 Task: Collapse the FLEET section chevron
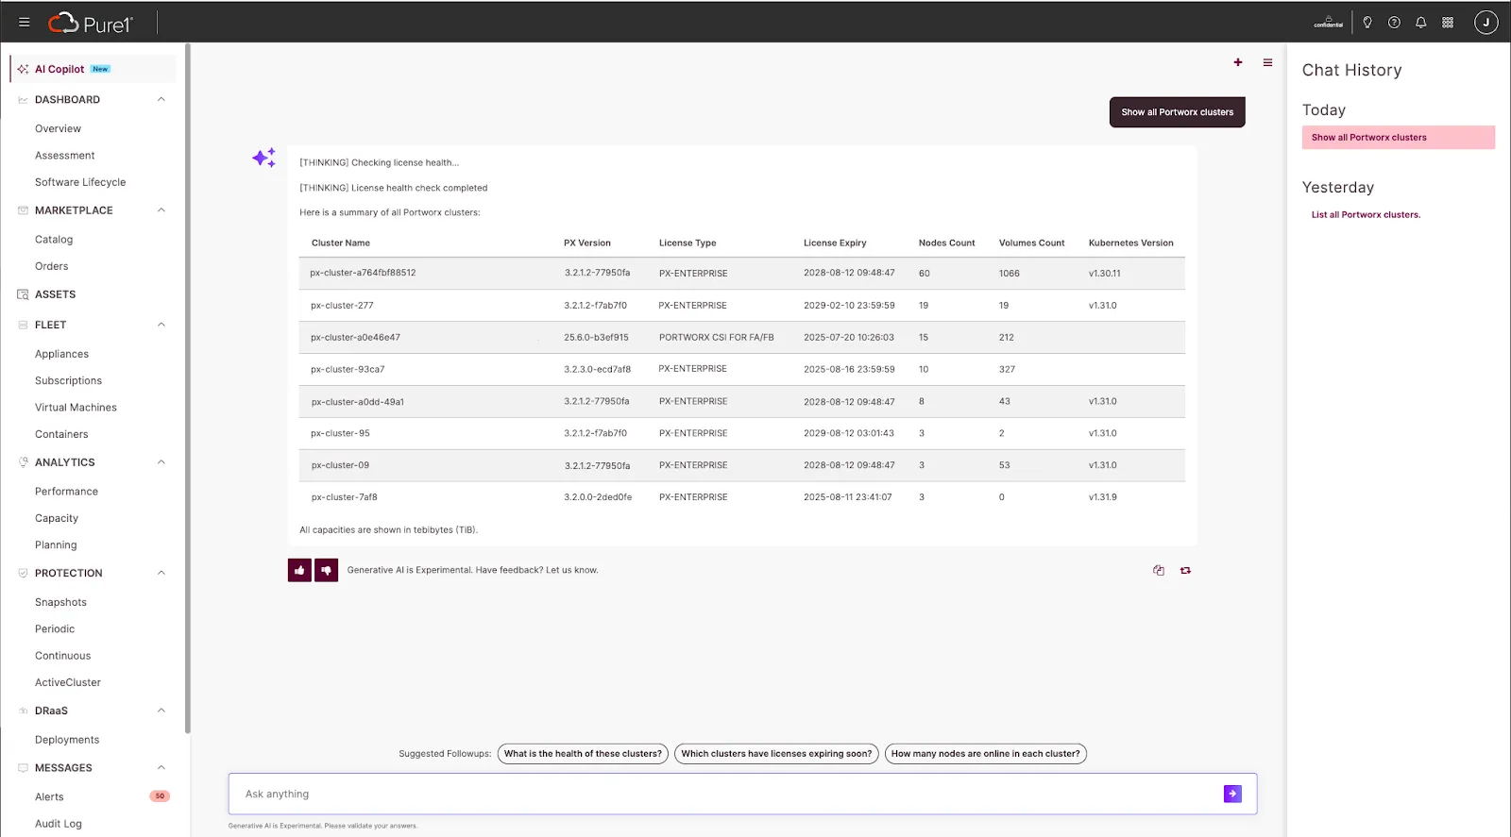click(x=161, y=325)
